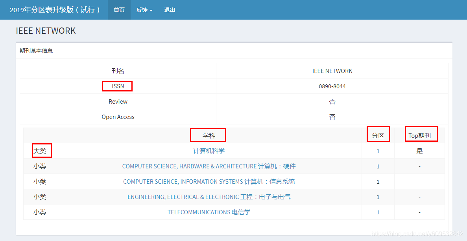Click the 大类 row label
Screen dimensions: 467x241
40,151
